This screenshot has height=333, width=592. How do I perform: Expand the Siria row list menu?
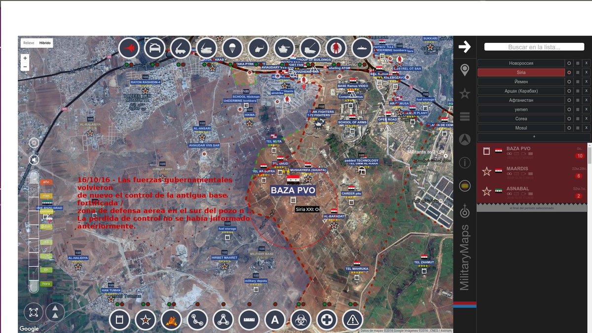point(578,73)
